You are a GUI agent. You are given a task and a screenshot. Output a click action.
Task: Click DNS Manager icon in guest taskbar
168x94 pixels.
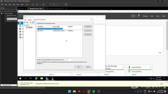[52, 79]
